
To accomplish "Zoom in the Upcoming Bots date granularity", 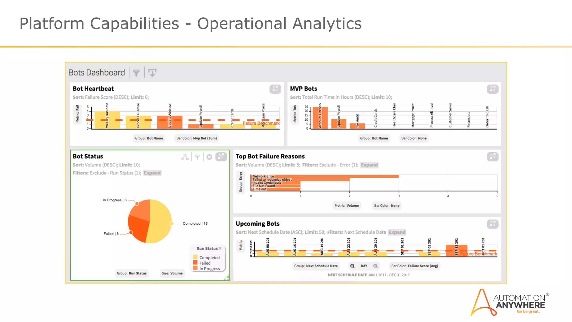I will (376, 266).
